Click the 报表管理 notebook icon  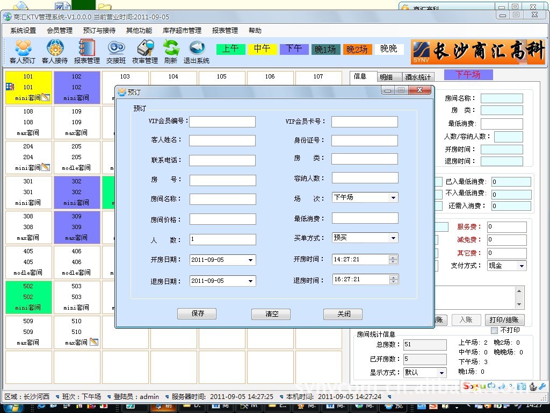[86, 52]
